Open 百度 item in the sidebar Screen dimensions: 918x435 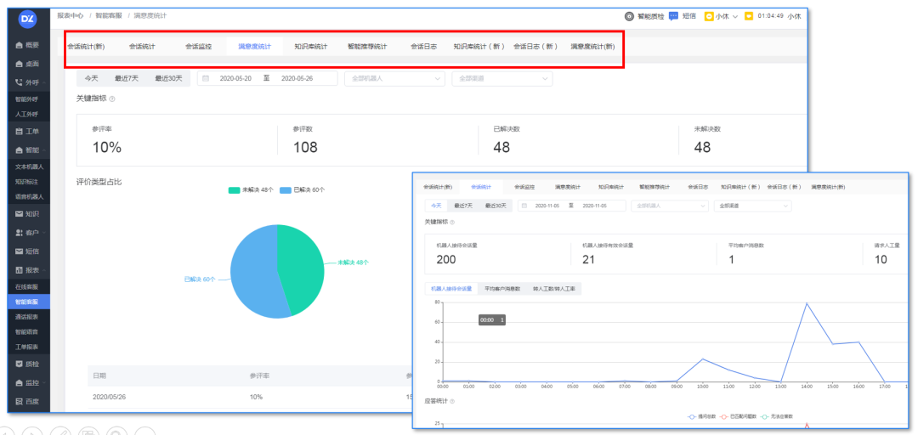tap(26, 401)
